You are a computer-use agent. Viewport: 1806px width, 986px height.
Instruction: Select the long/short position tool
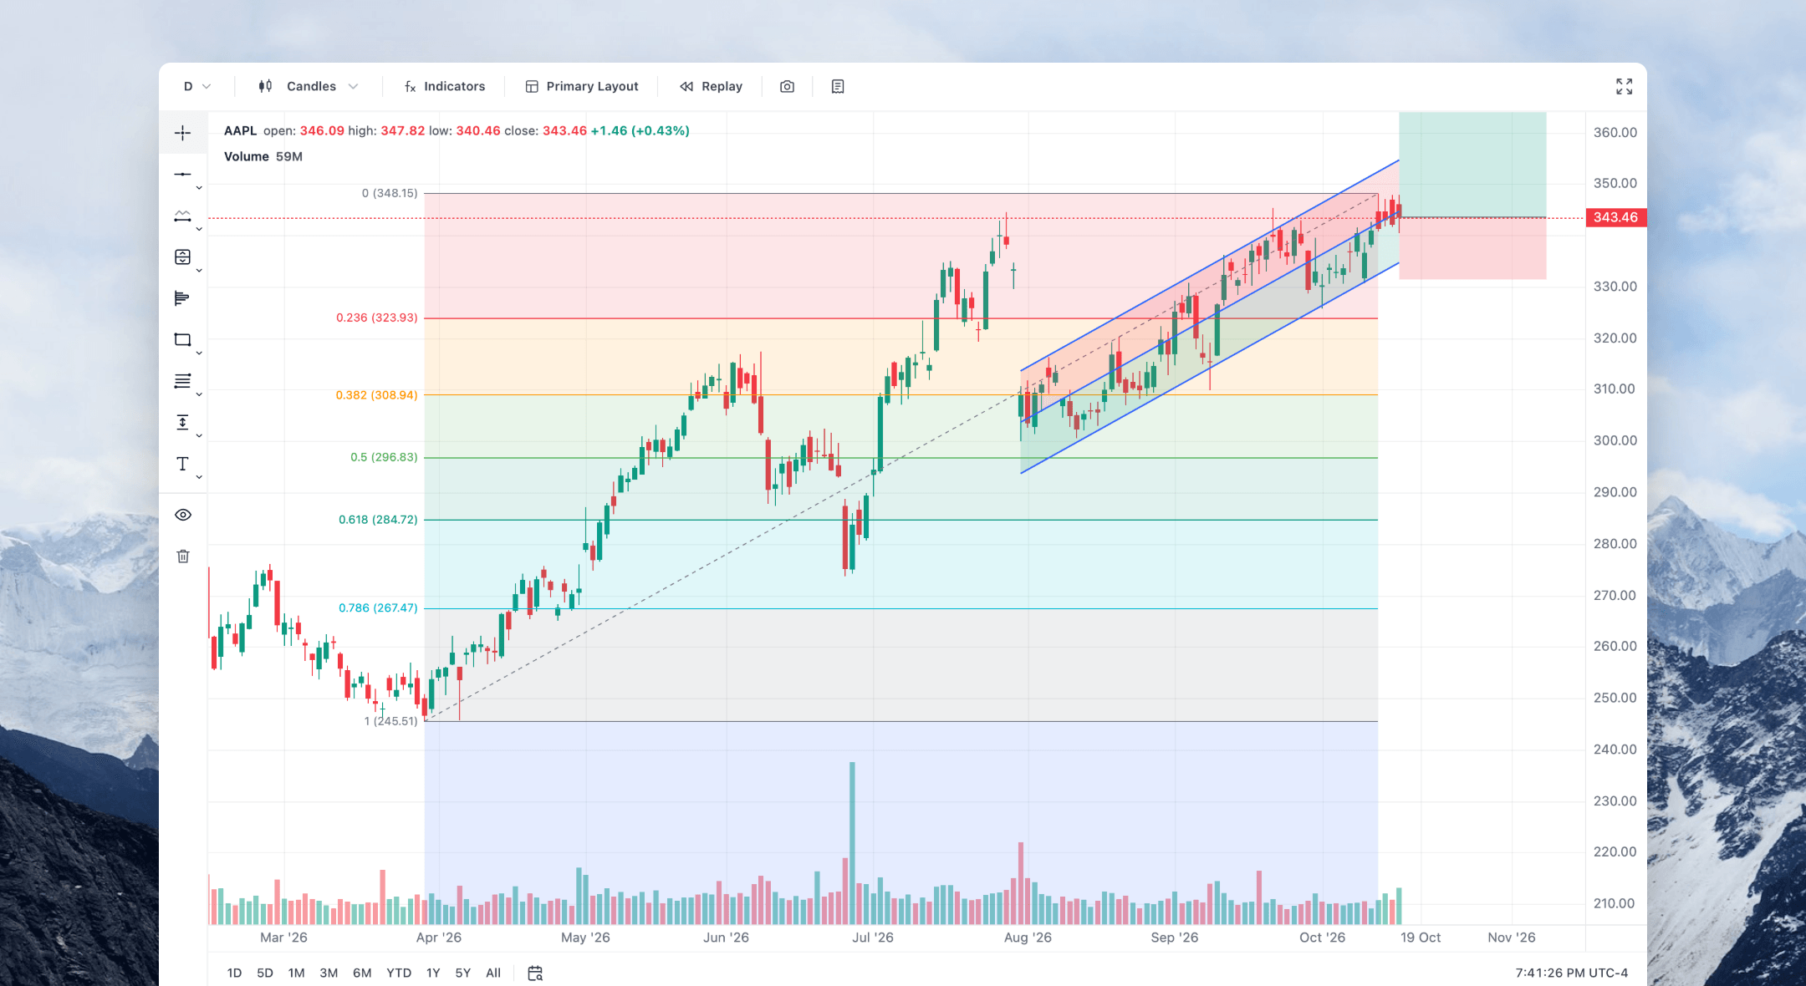[x=182, y=257]
